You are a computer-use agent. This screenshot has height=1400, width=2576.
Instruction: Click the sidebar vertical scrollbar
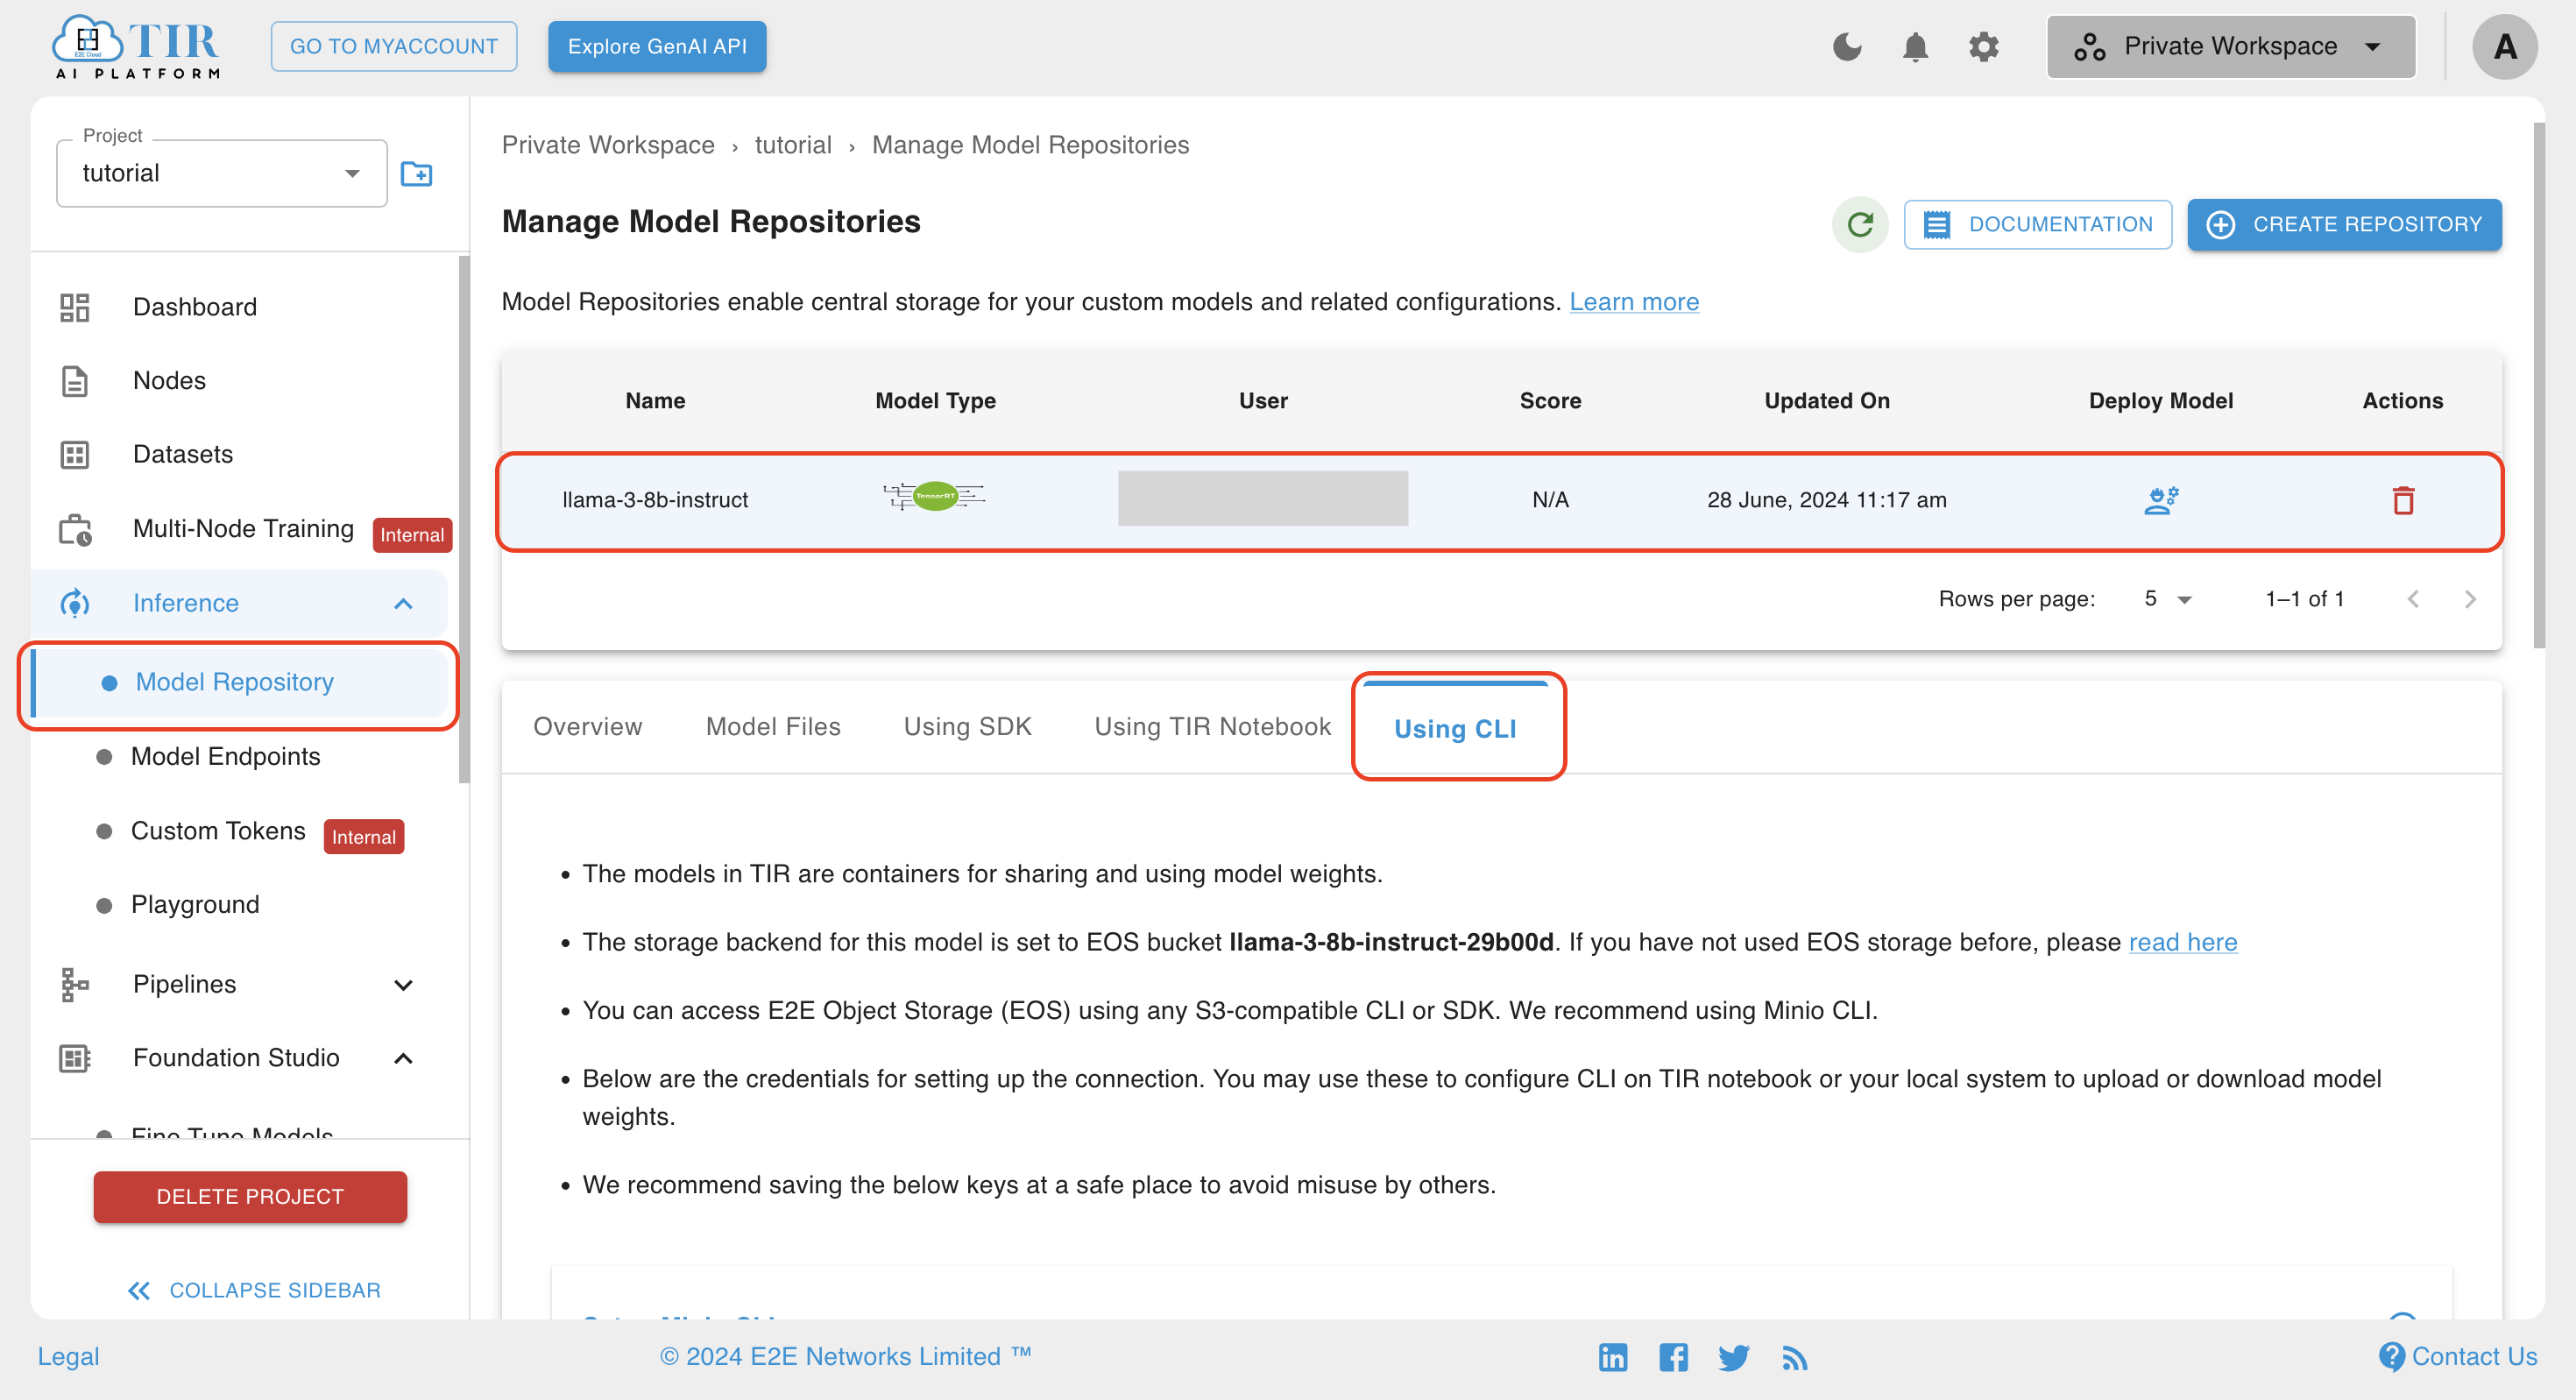coord(463,520)
